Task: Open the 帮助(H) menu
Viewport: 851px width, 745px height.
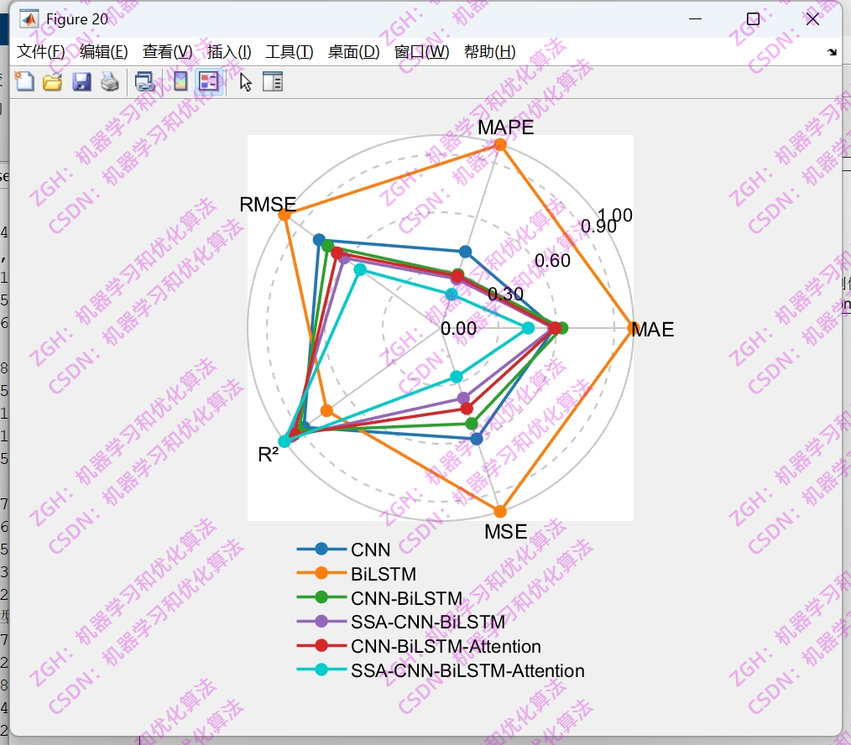Action: click(489, 52)
